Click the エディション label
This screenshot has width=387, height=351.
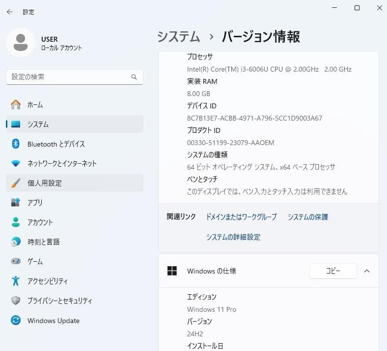[202, 297]
